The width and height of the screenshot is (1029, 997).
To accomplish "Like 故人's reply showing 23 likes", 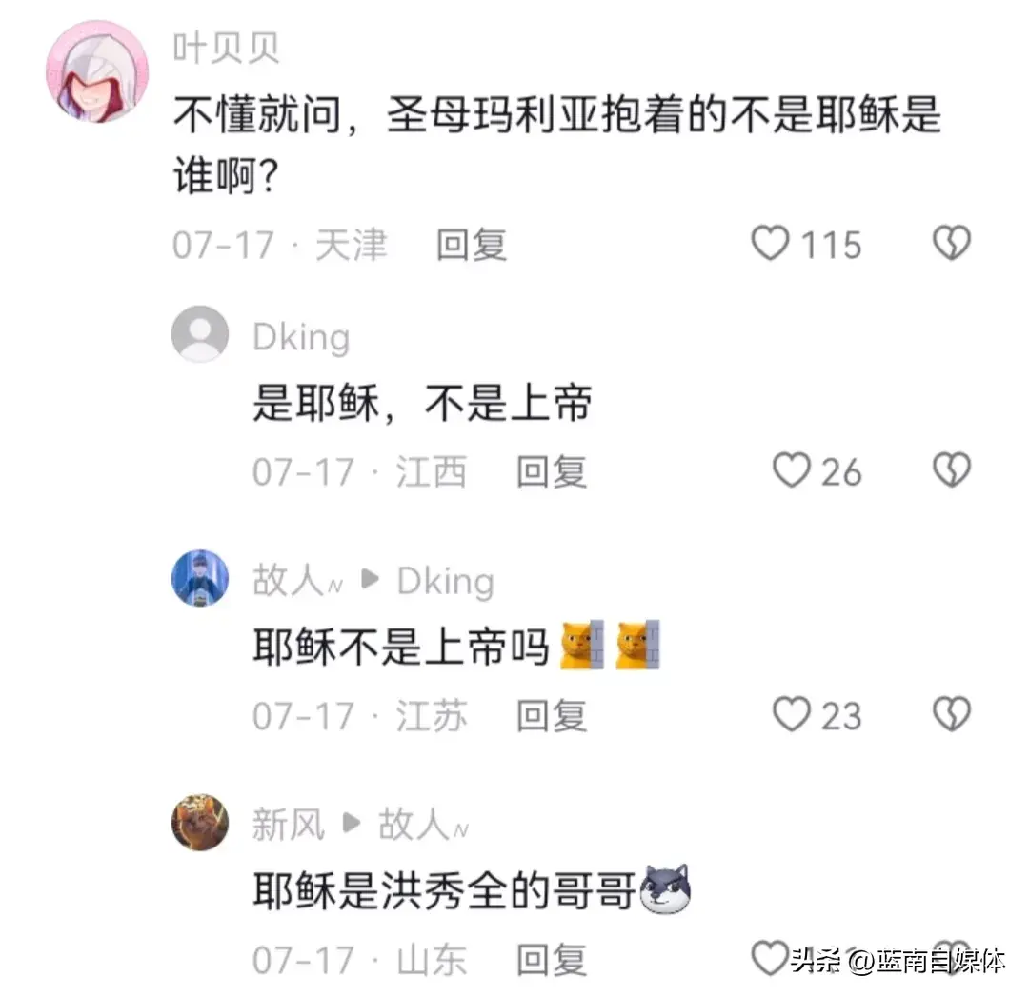I will [792, 714].
